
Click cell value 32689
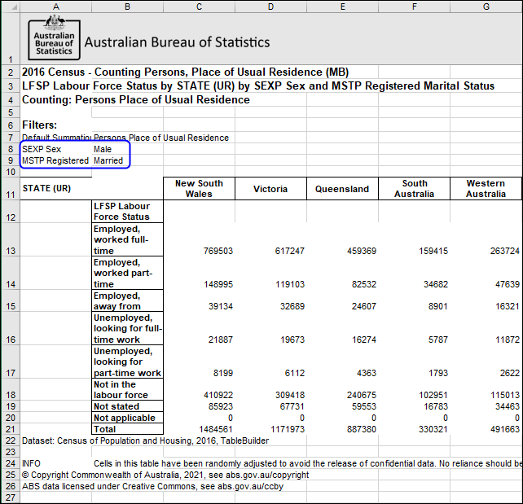(x=292, y=306)
